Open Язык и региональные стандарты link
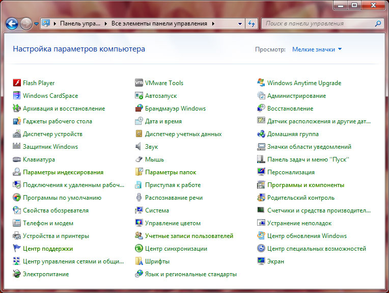389x293 pixels. [x=191, y=274]
